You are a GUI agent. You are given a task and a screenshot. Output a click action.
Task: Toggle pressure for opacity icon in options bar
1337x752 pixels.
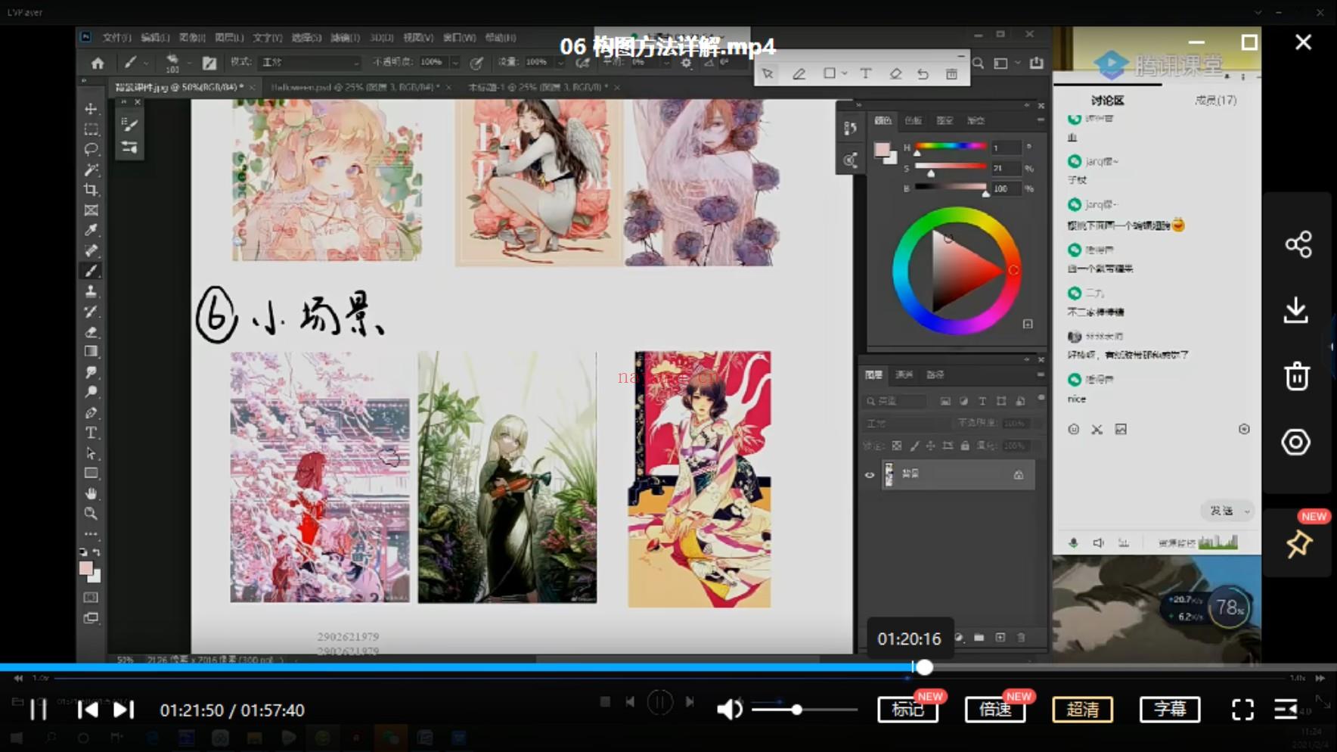476,63
